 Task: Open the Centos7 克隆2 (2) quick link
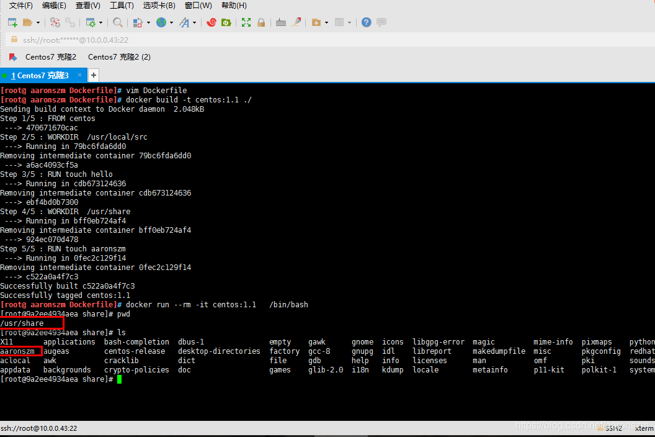click(120, 57)
